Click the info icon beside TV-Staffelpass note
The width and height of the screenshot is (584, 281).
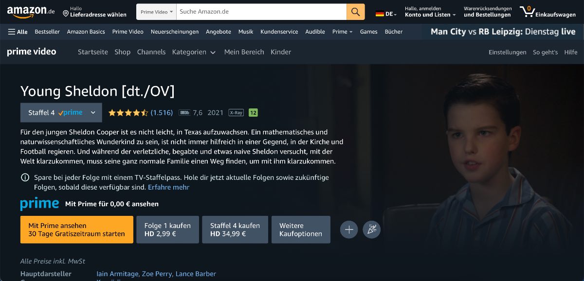25,178
